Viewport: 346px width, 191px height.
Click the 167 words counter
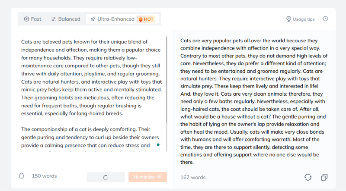pyautogui.click(x=193, y=177)
